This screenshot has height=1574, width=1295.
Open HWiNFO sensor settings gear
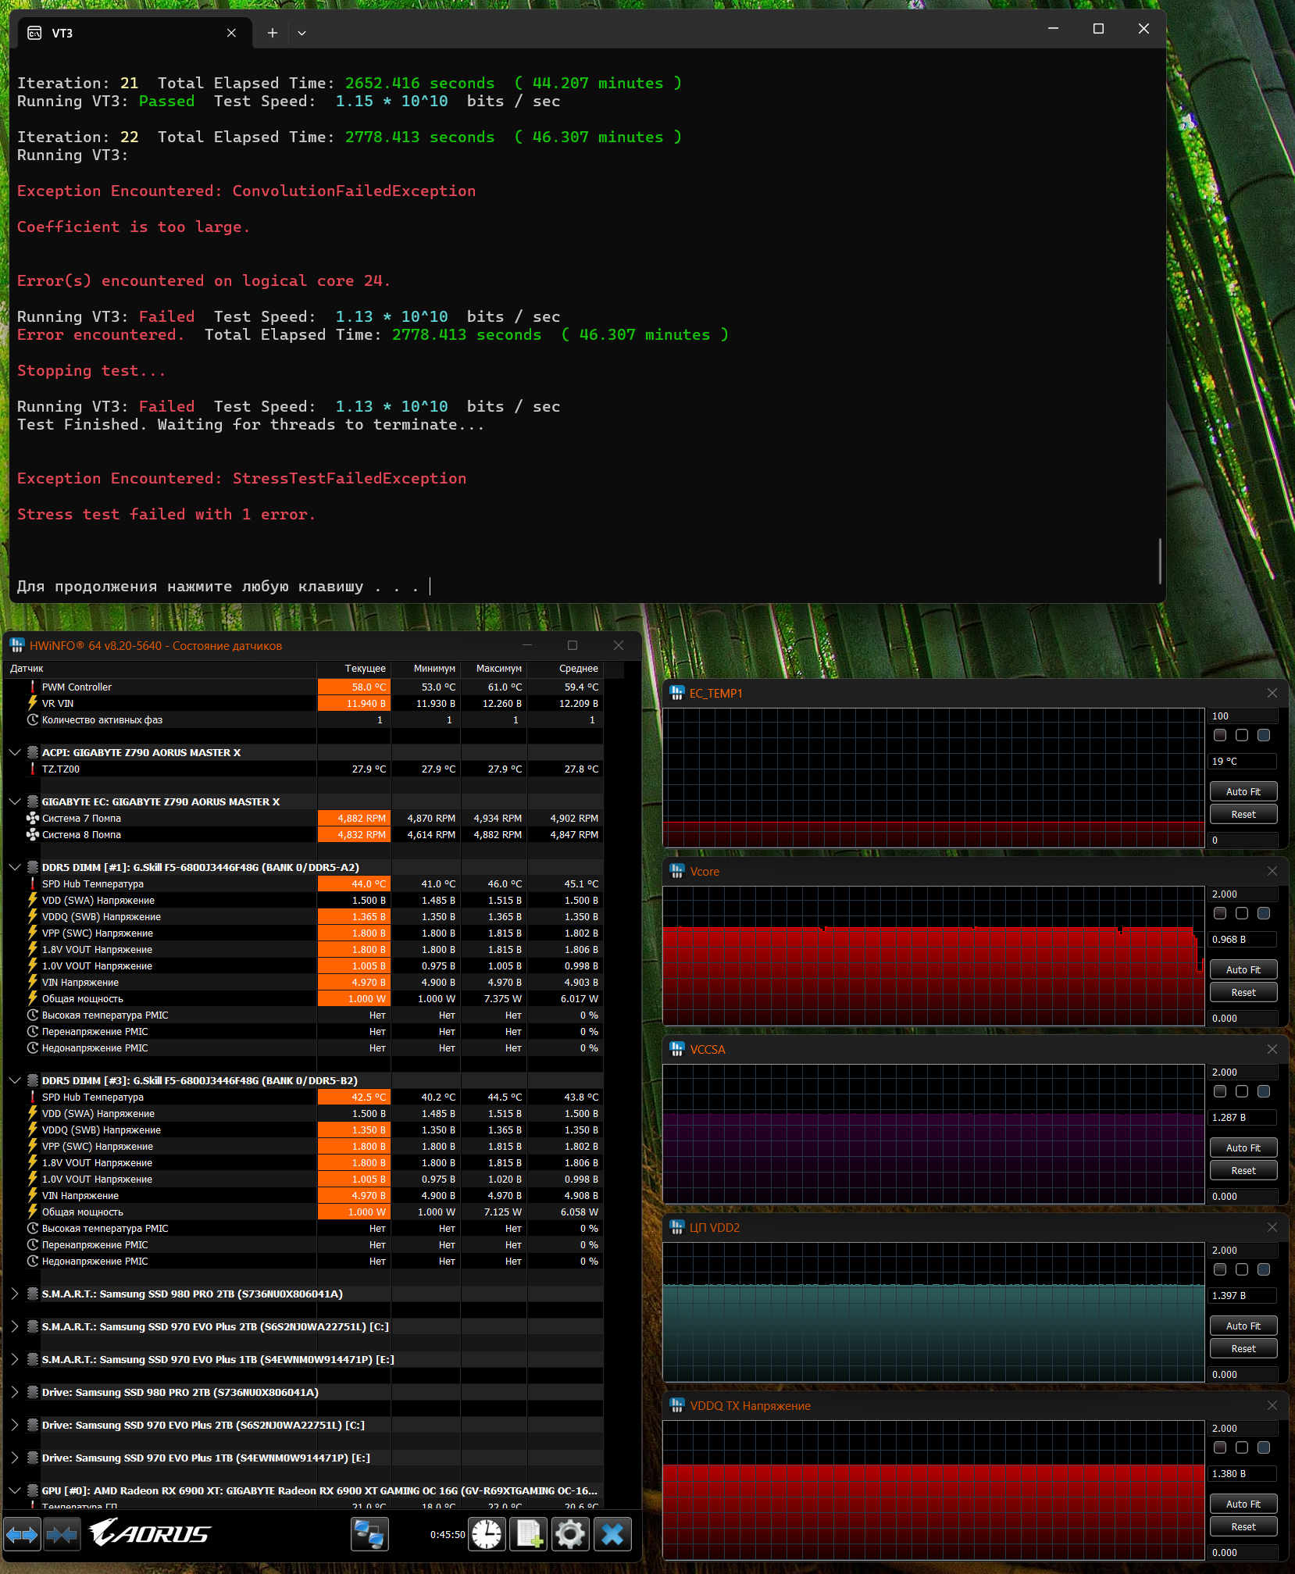[x=570, y=1535]
